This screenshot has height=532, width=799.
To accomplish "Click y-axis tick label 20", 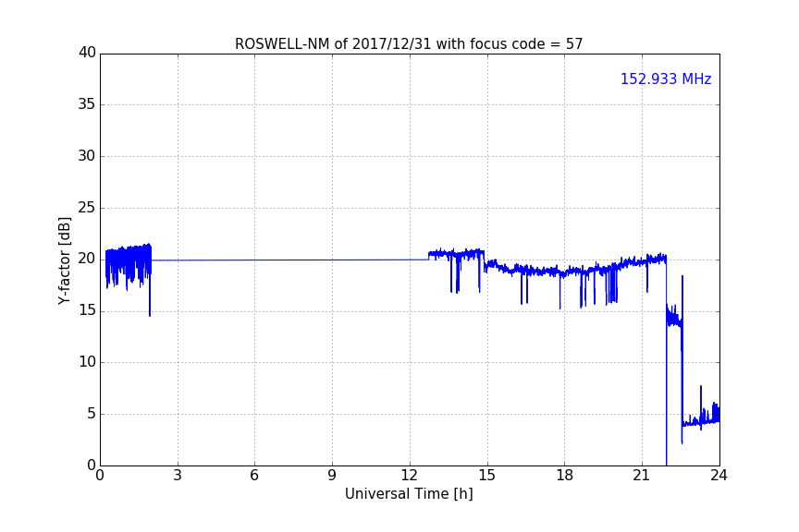I will click(87, 260).
